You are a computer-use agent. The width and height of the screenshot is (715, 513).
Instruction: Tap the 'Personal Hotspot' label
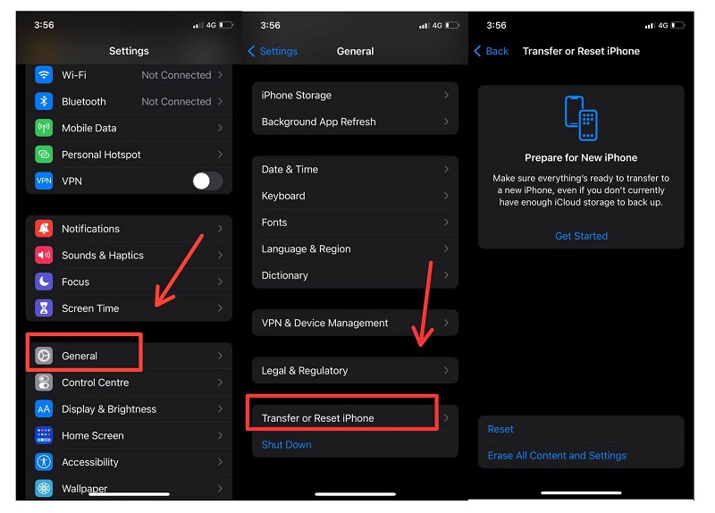click(101, 155)
